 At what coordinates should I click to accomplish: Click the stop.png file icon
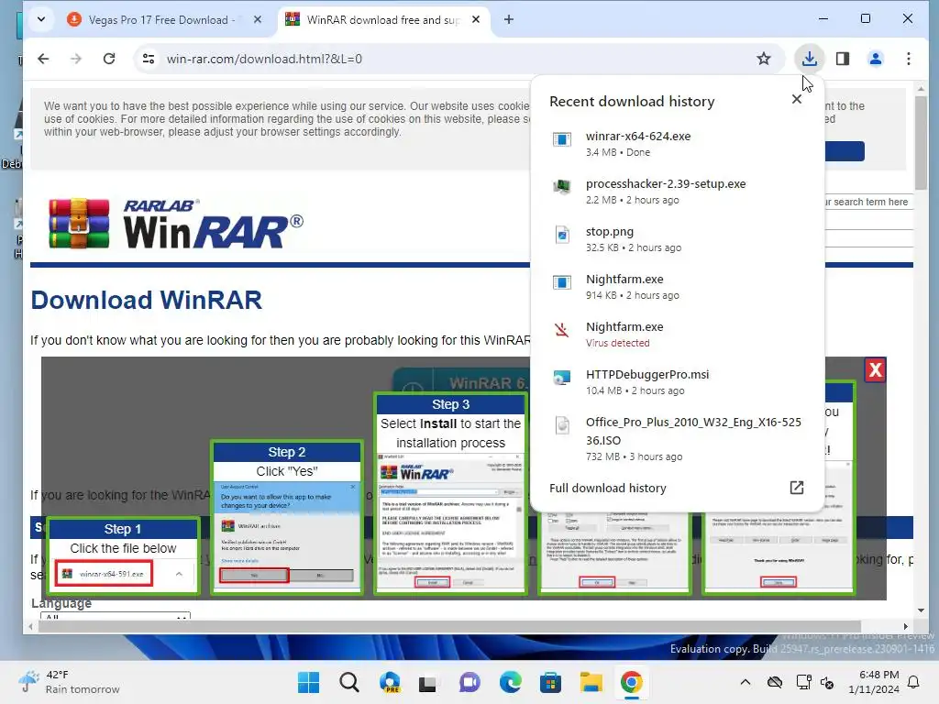(x=562, y=235)
